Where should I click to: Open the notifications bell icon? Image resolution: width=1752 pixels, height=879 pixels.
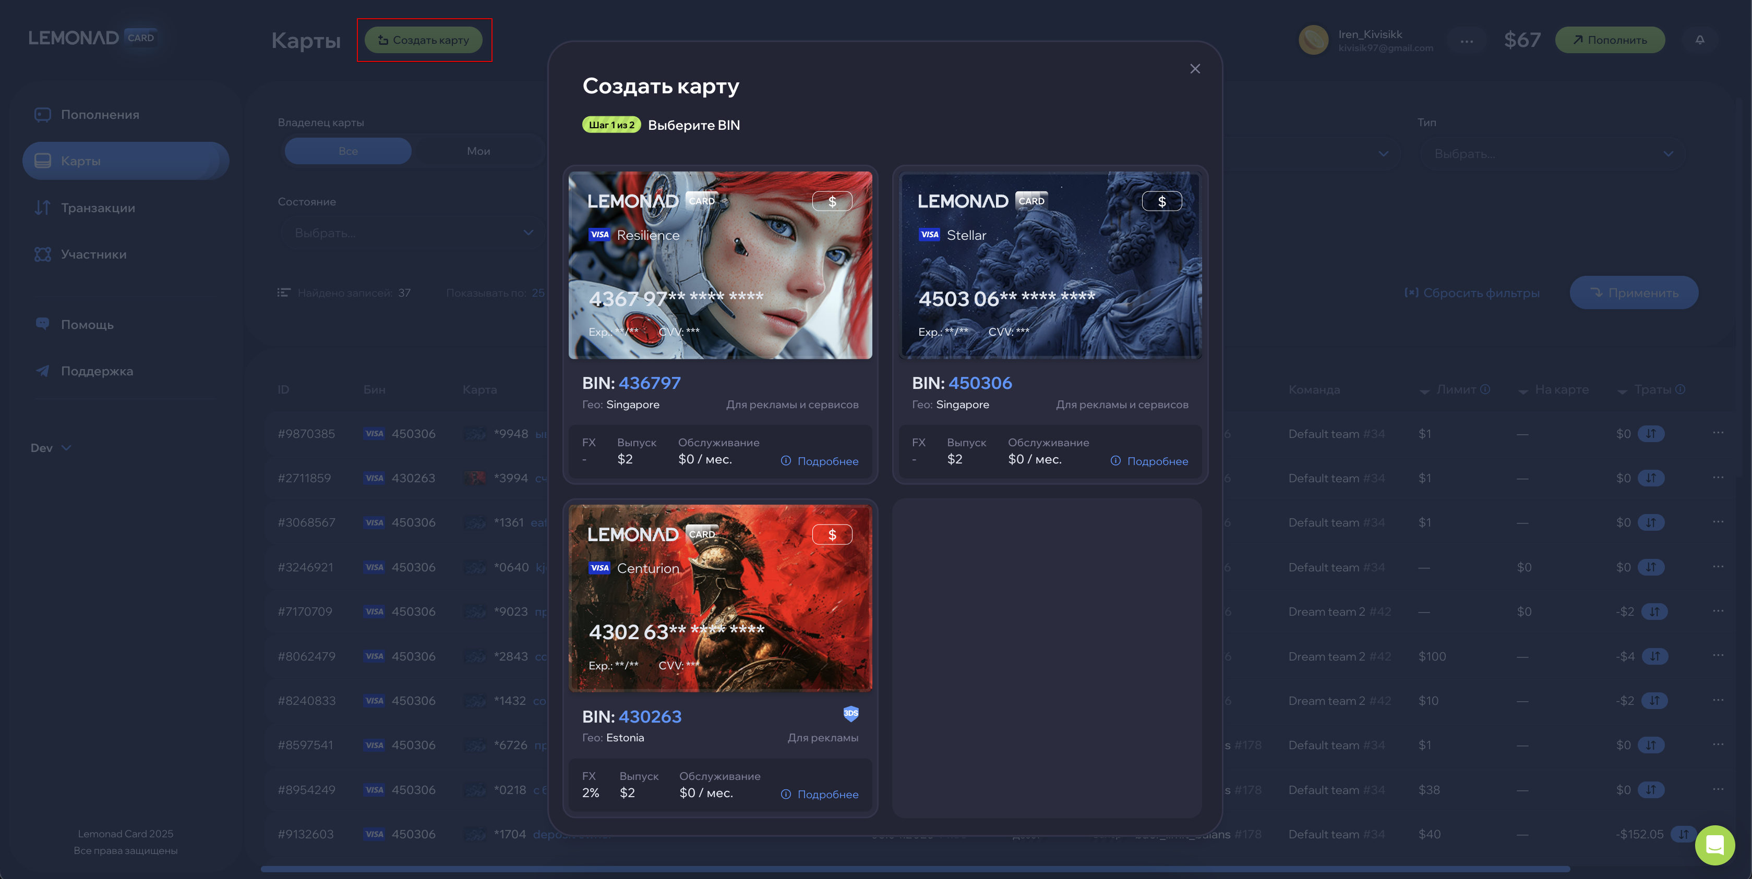[1700, 40]
